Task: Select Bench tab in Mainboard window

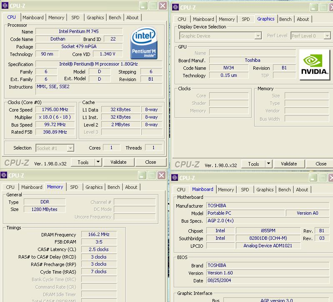Action: click(284, 189)
